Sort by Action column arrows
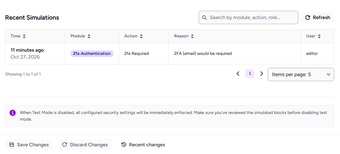This screenshot has width=340, height=154. pos(141,36)
